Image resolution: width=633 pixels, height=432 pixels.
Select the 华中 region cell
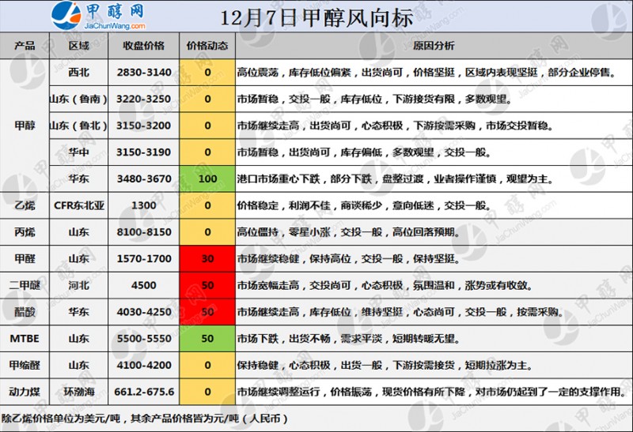[x=78, y=152]
